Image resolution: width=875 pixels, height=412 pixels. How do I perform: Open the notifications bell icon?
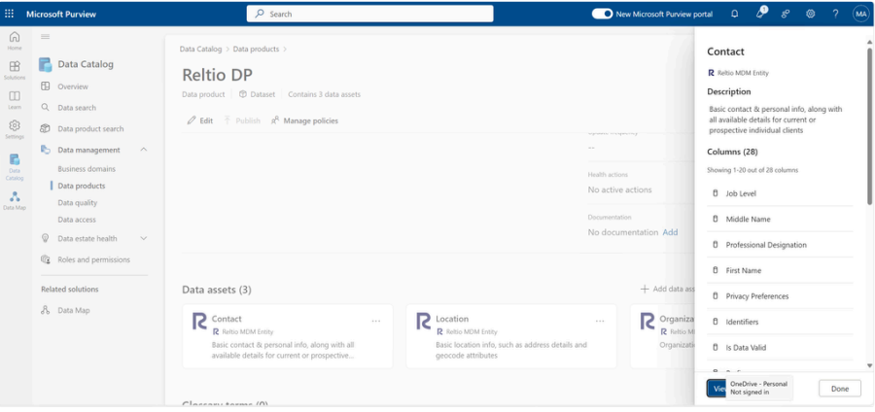[x=734, y=14]
